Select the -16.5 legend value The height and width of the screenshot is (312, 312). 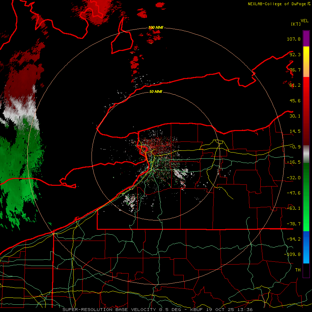pos(294,162)
